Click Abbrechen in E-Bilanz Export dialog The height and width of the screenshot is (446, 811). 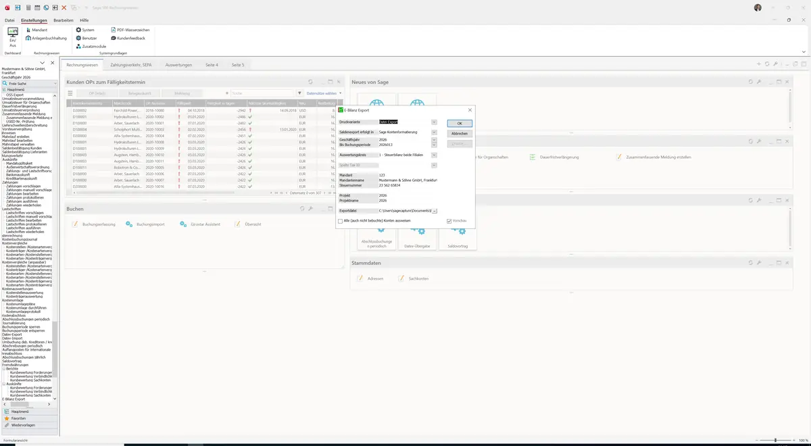click(460, 134)
